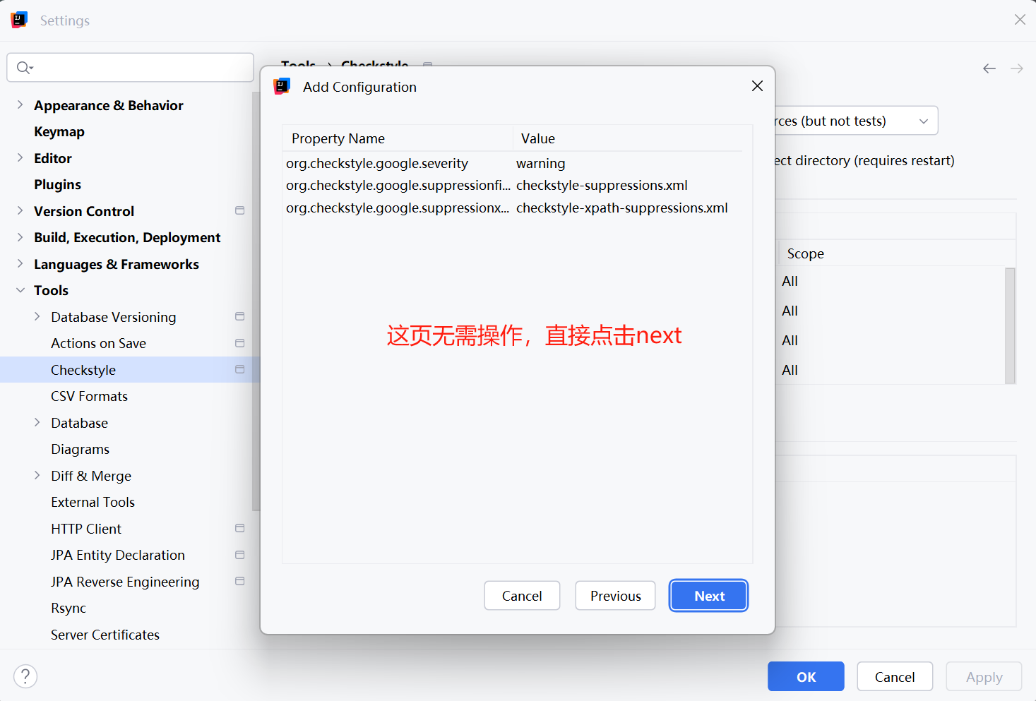Screen dimensions: 1036x701
Task: Click project-level icon beside HTTP Client
Action: [239, 528]
